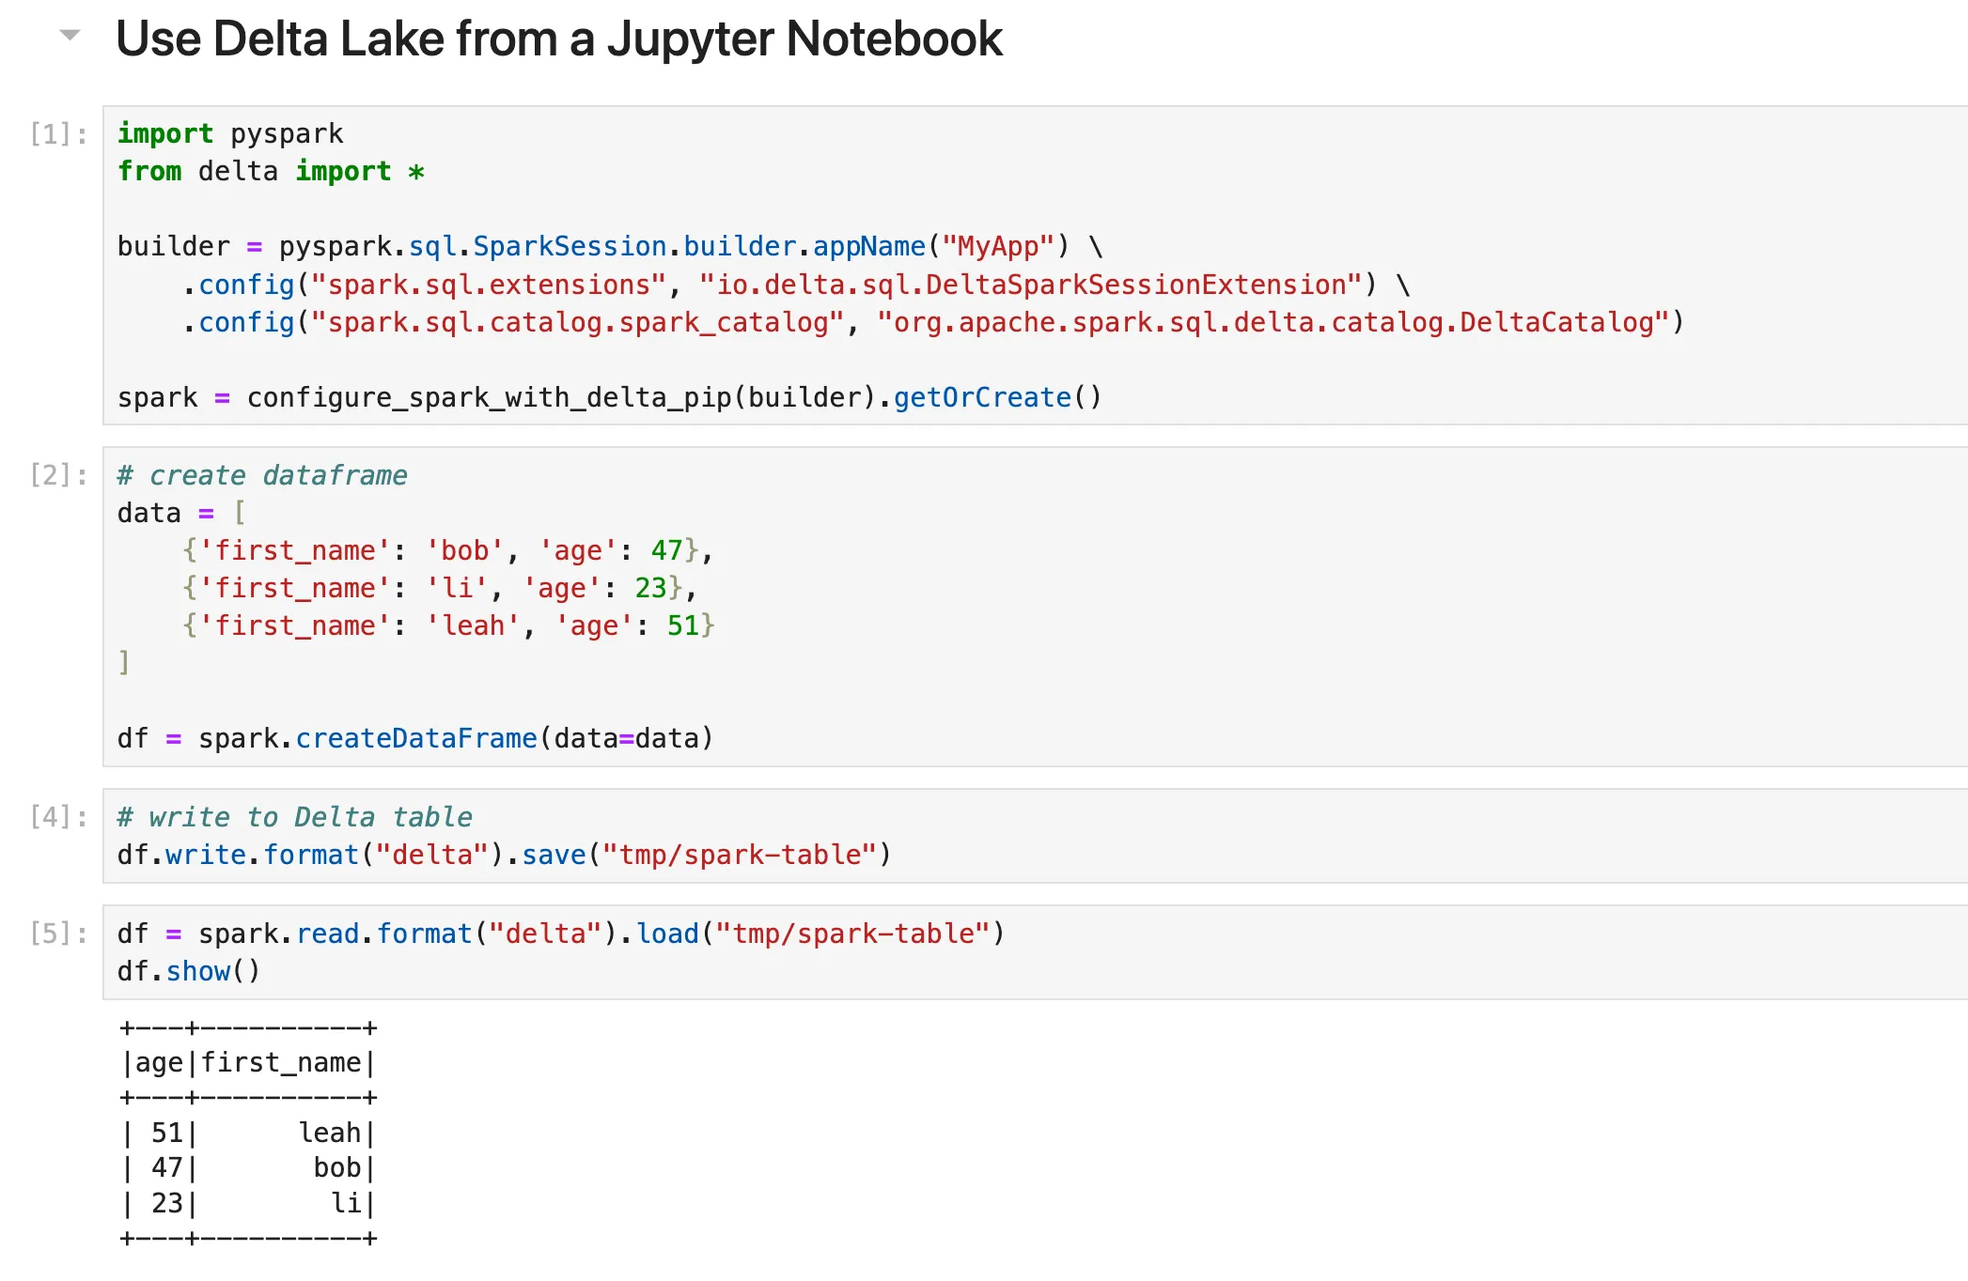The height and width of the screenshot is (1281, 1968).
Task: Select the cell with prompt [1]
Action: tap(58, 134)
